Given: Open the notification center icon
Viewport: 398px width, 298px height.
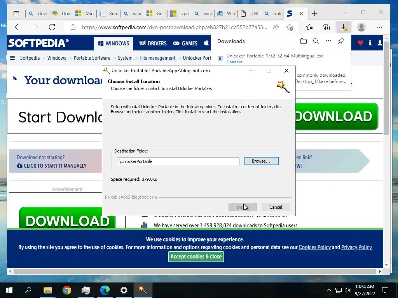Looking at the screenshot, I should 385,290.
